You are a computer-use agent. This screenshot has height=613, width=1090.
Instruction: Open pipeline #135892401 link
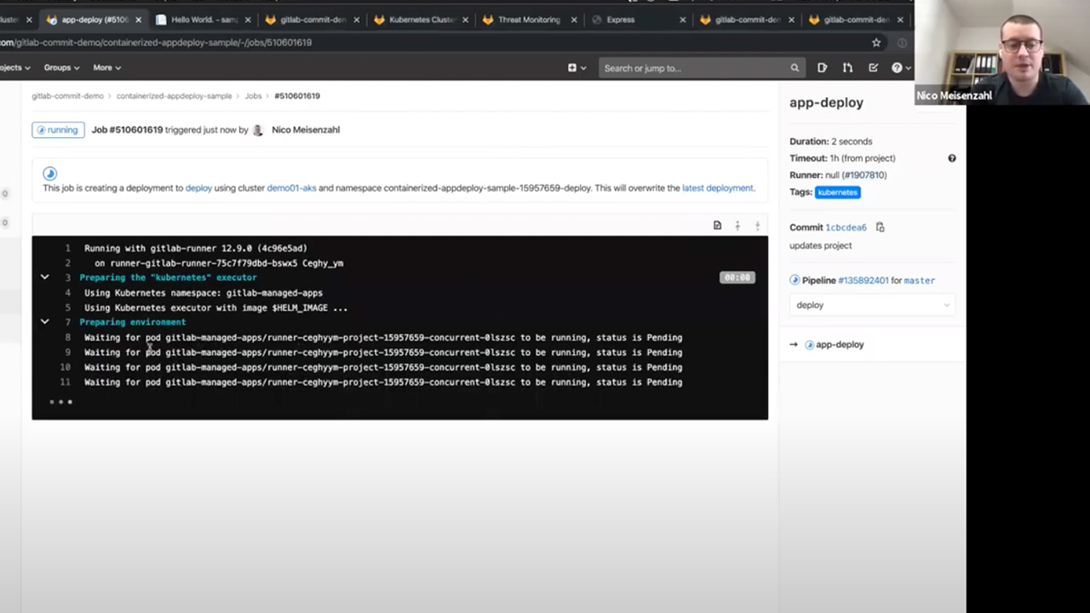click(x=863, y=280)
